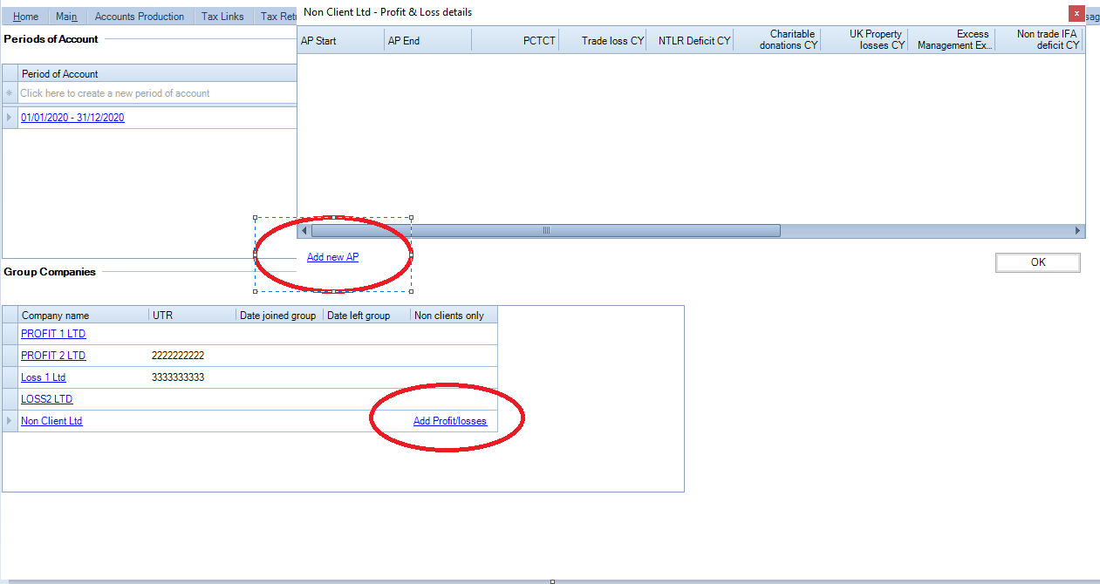Switch to the Main tab
Image resolution: width=1100 pixels, height=584 pixels.
tap(66, 17)
